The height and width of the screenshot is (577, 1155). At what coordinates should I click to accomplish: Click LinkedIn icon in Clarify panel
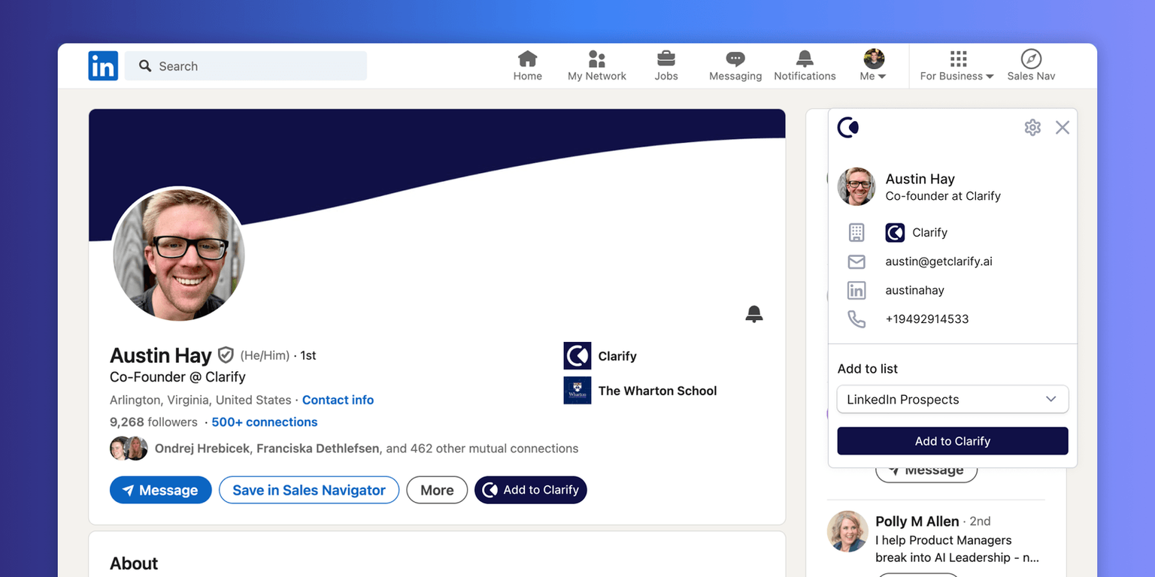[856, 290]
